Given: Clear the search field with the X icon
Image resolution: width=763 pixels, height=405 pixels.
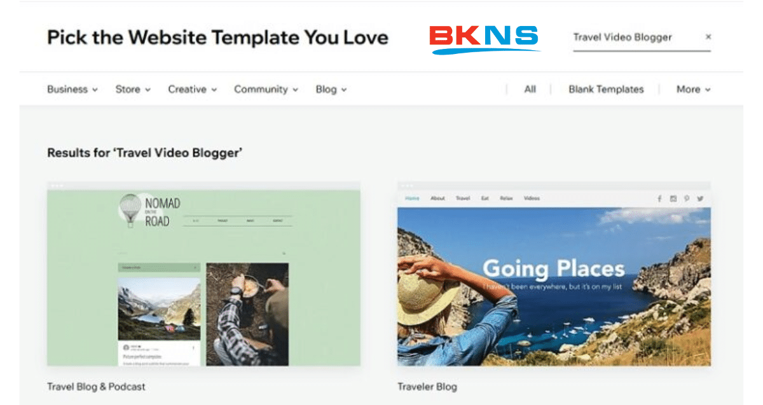Looking at the screenshot, I should click(x=708, y=37).
